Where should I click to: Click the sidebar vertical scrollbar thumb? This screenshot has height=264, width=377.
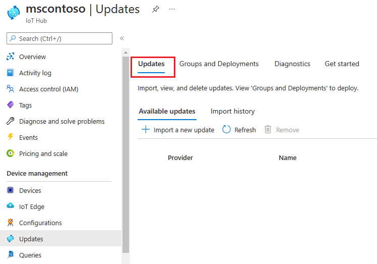point(125,154)
